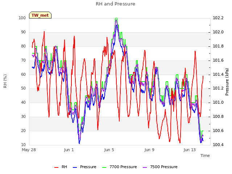Click the purple 7500 Pressure swatch
This screenshot has width=232, height=174.
pyautogui.click(x=145, y=167)
